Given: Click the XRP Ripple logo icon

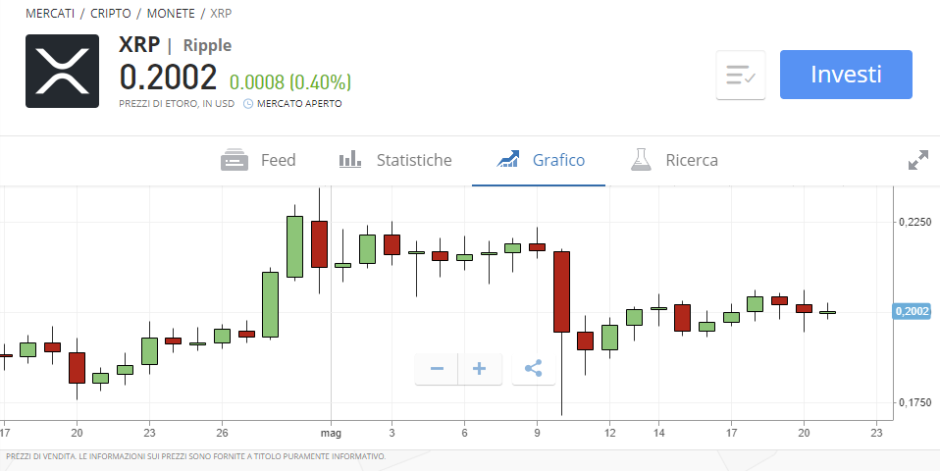Looking at the screenshot, I should [62, 72].
